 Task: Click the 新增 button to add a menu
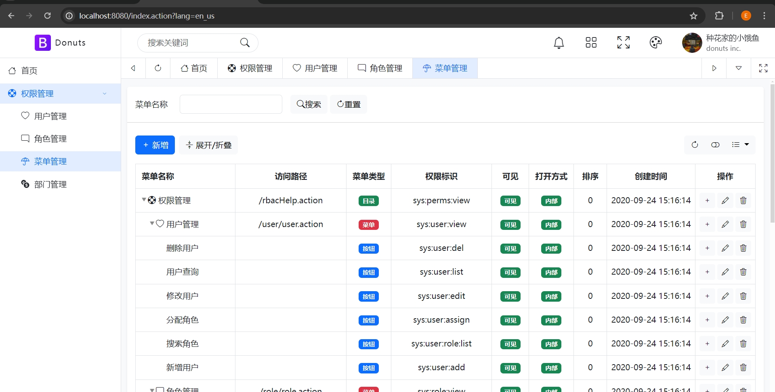coord(155,145)
